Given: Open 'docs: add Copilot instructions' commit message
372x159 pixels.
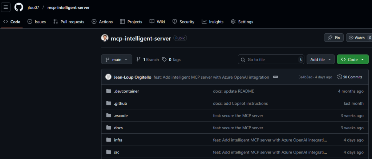Looking at the screenshot, I should point(240,103).
